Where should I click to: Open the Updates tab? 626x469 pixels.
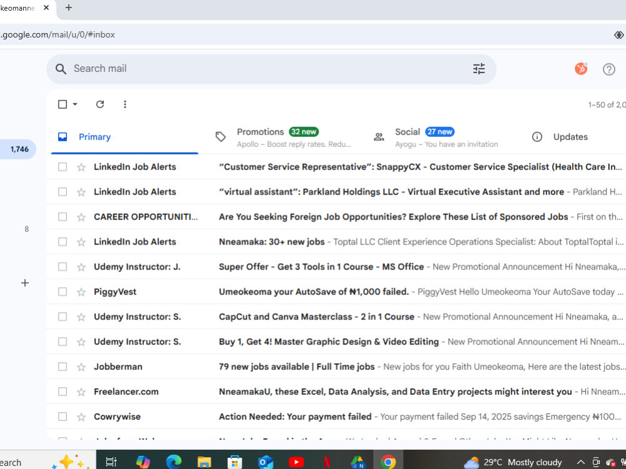point(570,137)
